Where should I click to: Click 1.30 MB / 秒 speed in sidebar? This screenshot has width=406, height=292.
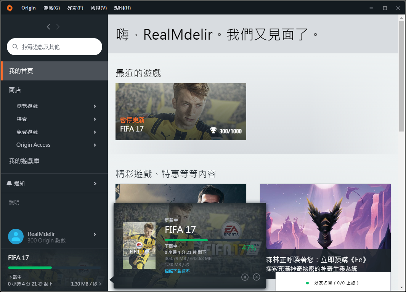click(x=84, y=284)
